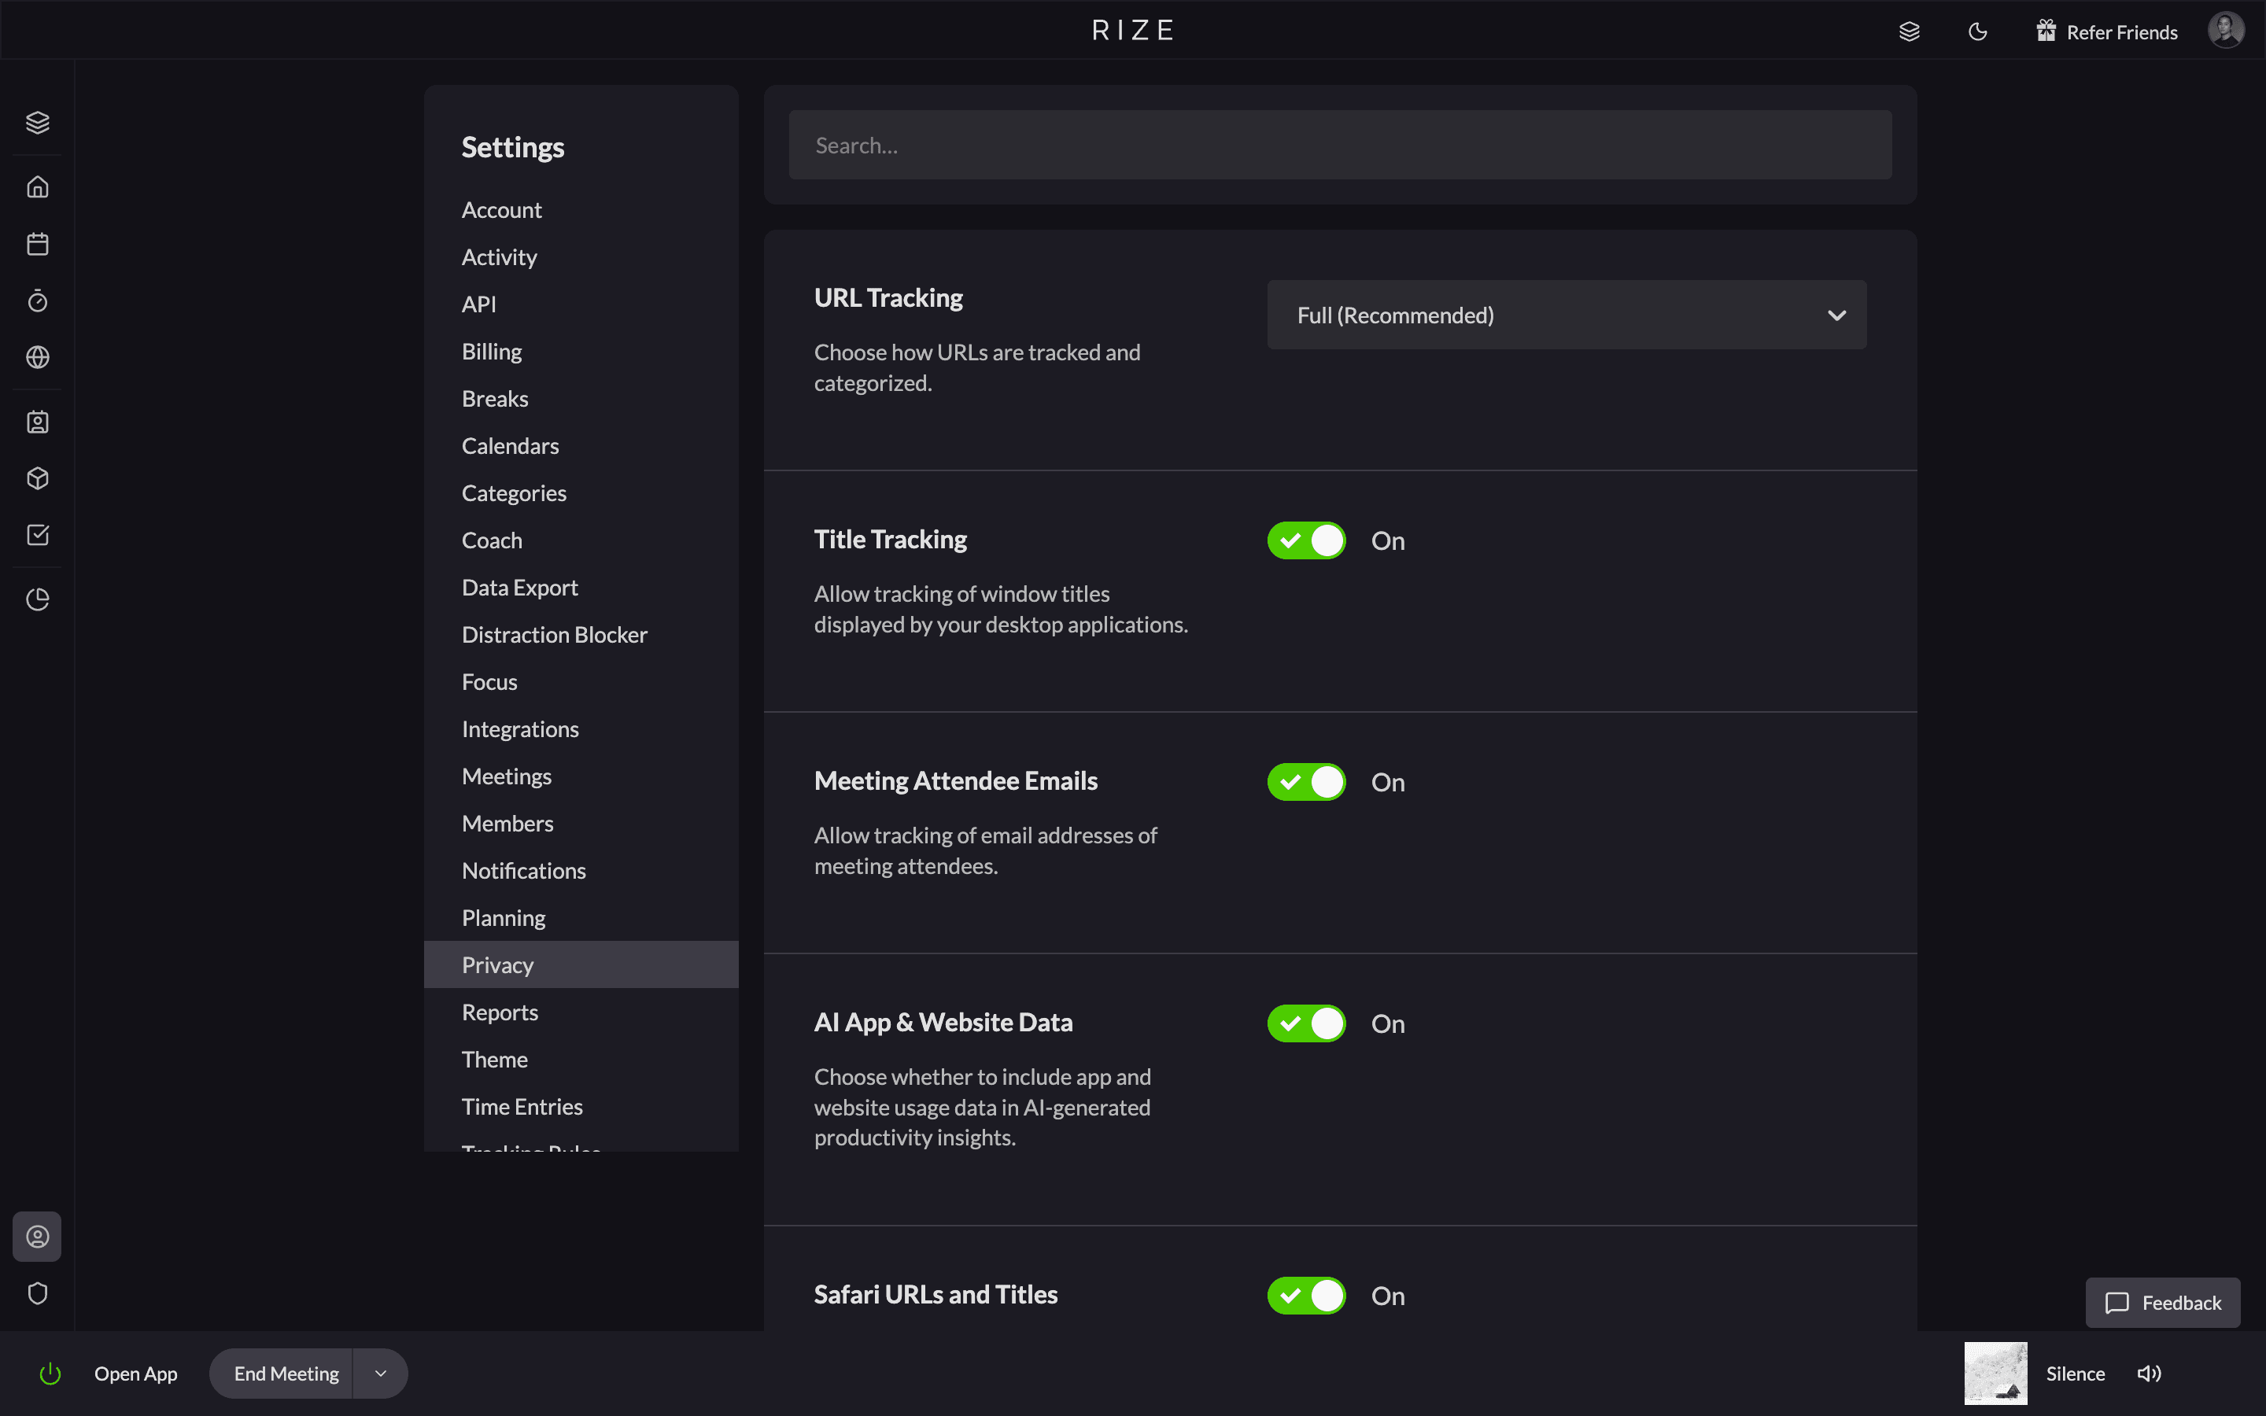Open the timer icon in the sidebar
Screen dimensions: 2266x1416
pos(38,300)
